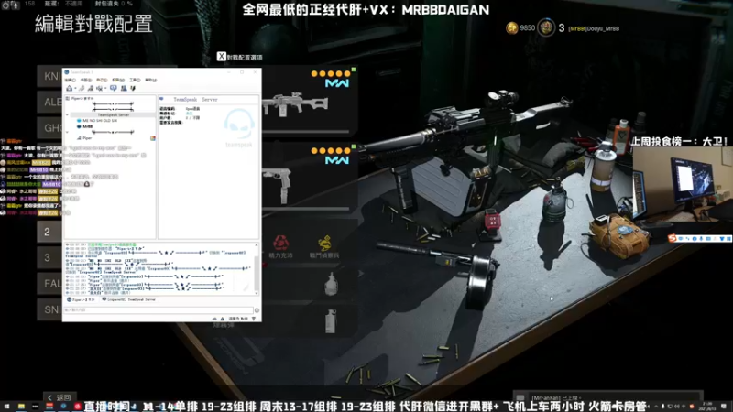This screenshot has width=733, height=412.
Task: Choose the SNI loadout in list
Action: [49, 309]
